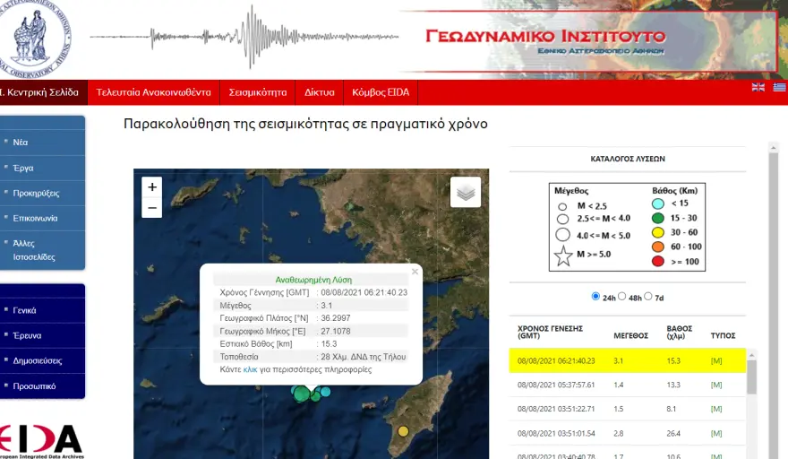Select the 24h time range
The height and width of the screenshot is (459, 788).
(x=596, y=297)
